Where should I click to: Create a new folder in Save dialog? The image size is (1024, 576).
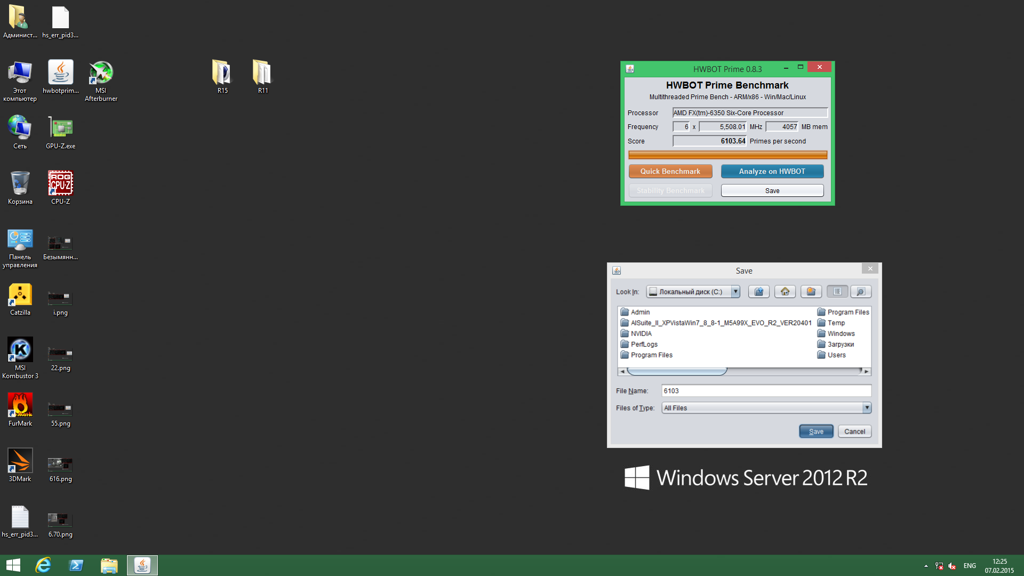(811, 292)
